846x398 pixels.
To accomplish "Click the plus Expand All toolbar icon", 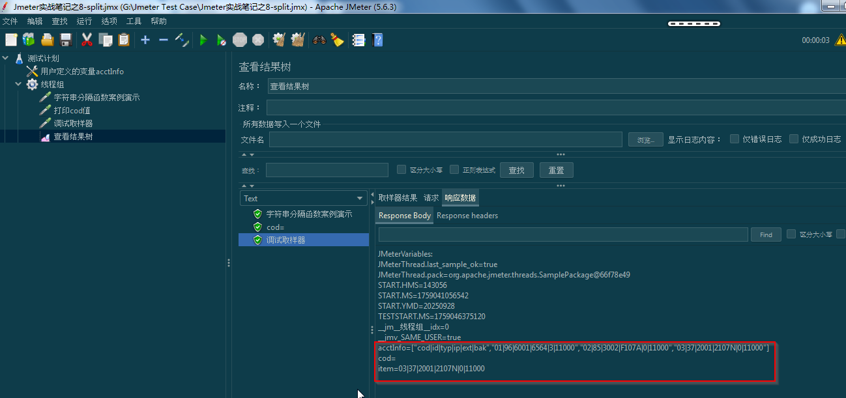I will click(145, 40).
